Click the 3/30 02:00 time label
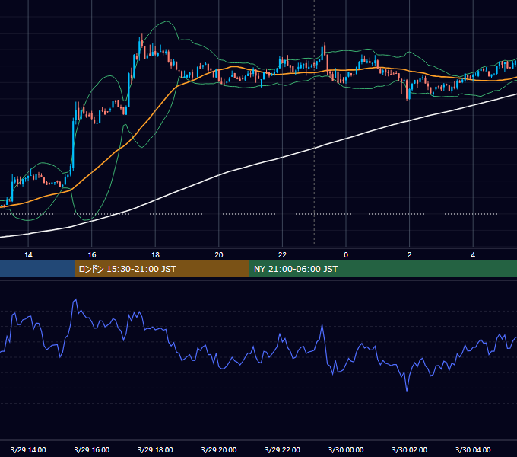Viewport: 517px width, 457px height. (409, 449)
